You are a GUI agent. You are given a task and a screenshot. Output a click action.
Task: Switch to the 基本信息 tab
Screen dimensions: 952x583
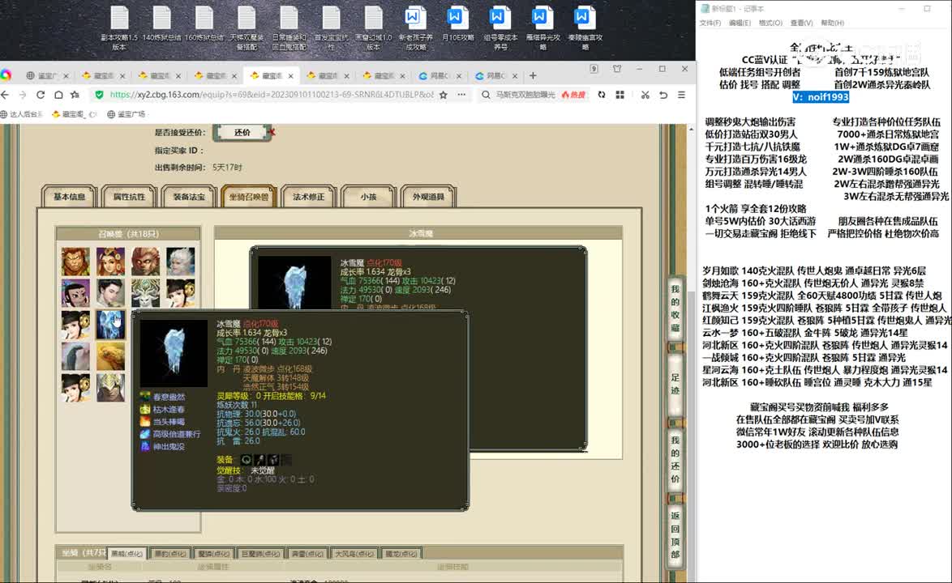69,196
